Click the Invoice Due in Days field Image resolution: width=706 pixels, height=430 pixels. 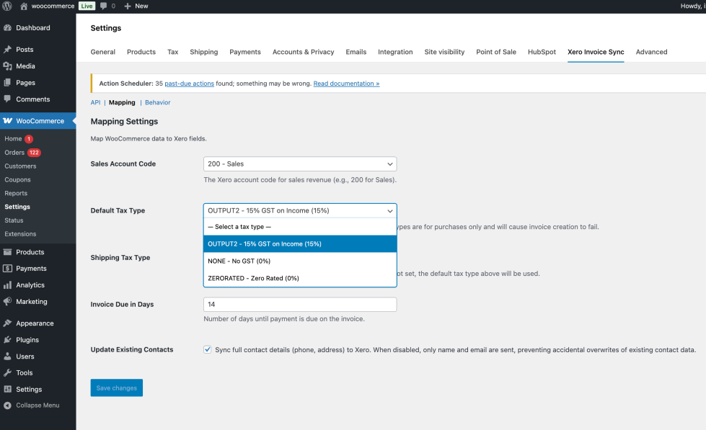(x=300, y=304)
